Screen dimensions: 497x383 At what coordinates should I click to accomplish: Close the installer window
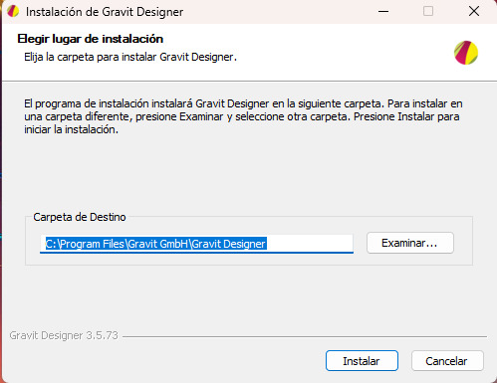coord(474,12)
